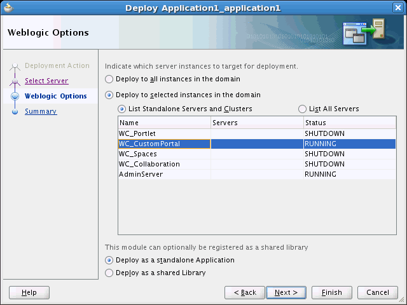This screenshot has height=305, width=407.
Task: Go to the Summary wizard step
Action: coord(41,111)
